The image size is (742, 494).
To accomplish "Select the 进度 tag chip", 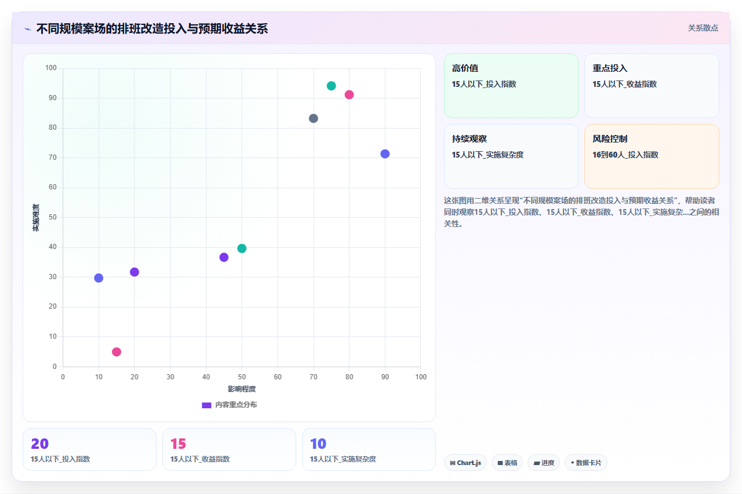I will (544, 463).
